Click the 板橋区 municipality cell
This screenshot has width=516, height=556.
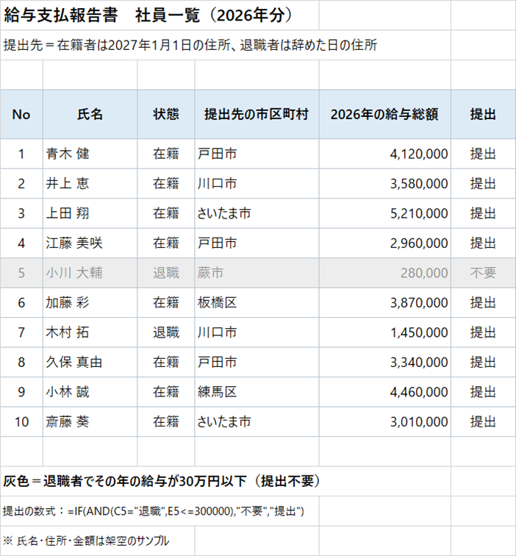click(257, 303)
